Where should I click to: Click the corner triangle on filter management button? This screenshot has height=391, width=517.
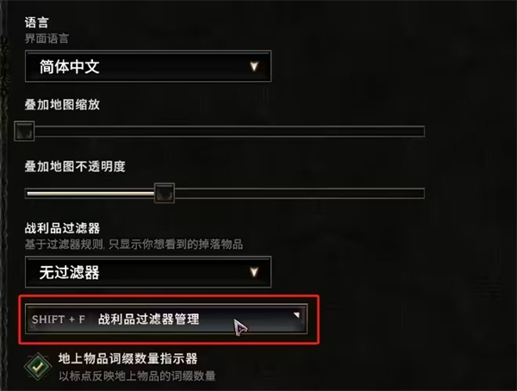(x=296, y=315)
